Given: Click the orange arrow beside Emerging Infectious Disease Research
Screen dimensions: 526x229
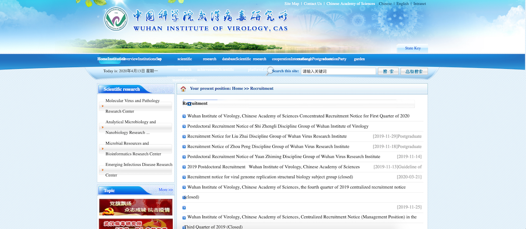Looking at the screenshot, I should [x=102, y=169].
